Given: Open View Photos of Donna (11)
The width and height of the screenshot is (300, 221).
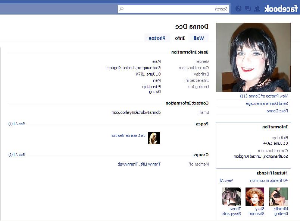Looking at the screenshot, I should click(264, 96).
